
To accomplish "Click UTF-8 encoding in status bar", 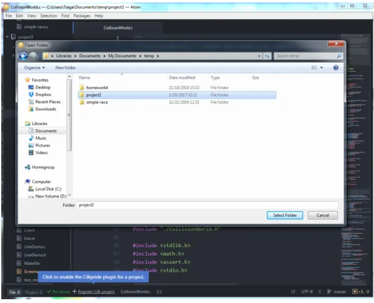I will click(306, 292).
